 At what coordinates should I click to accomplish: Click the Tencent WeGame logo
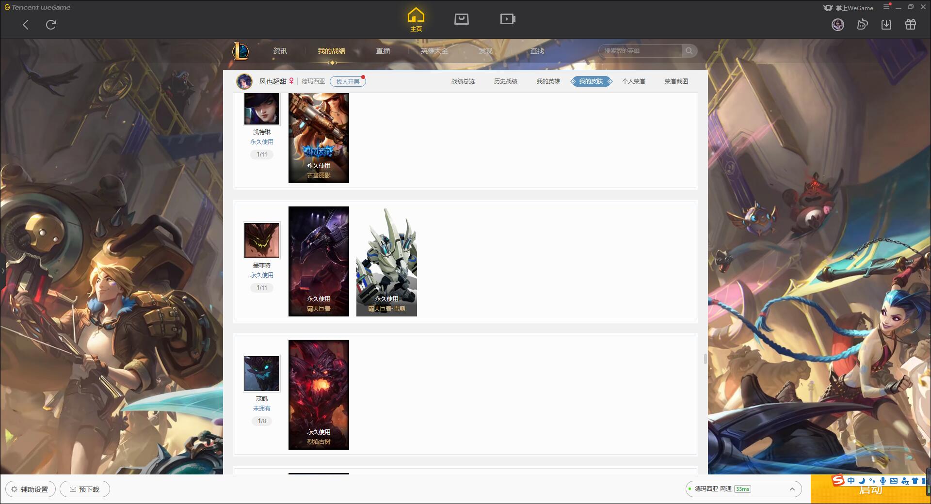click(38, 7)
